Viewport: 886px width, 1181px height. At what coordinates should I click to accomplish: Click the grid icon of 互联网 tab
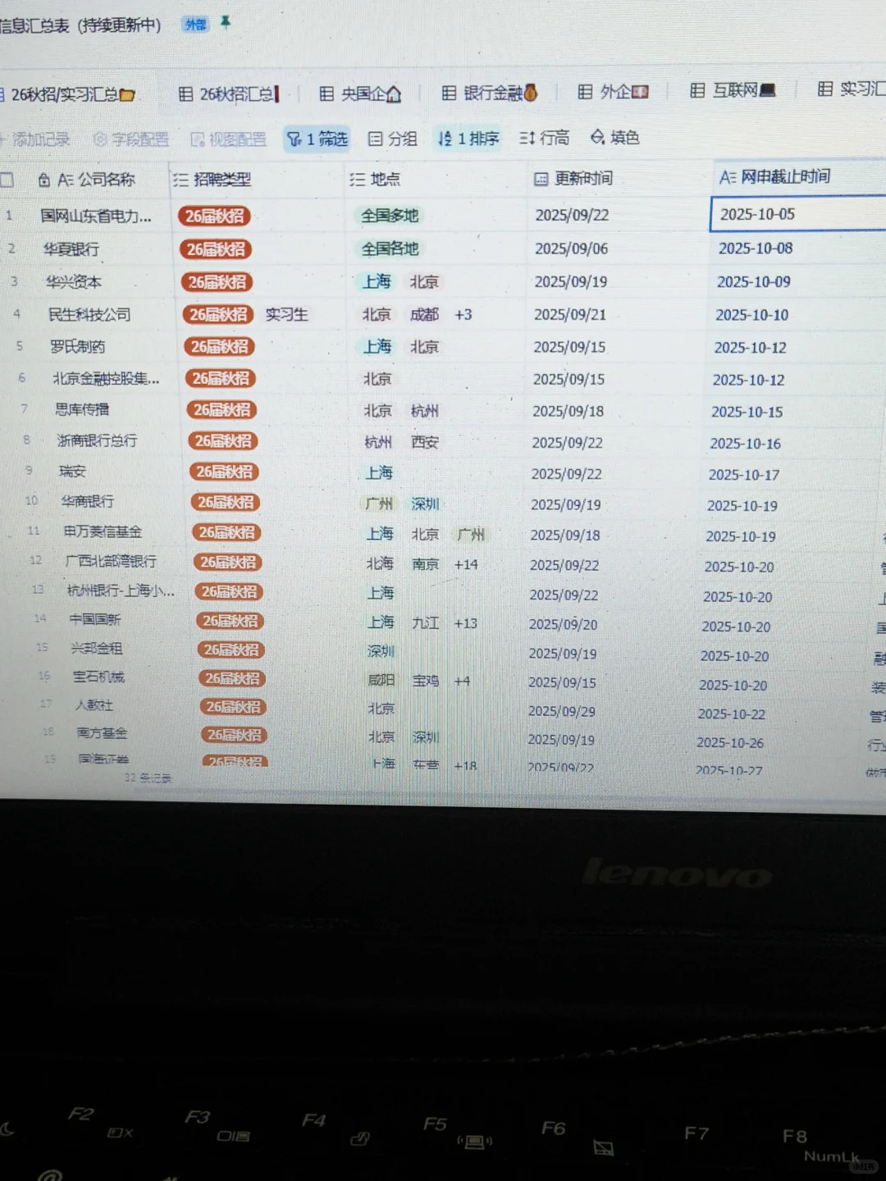(x=697, y=90)
